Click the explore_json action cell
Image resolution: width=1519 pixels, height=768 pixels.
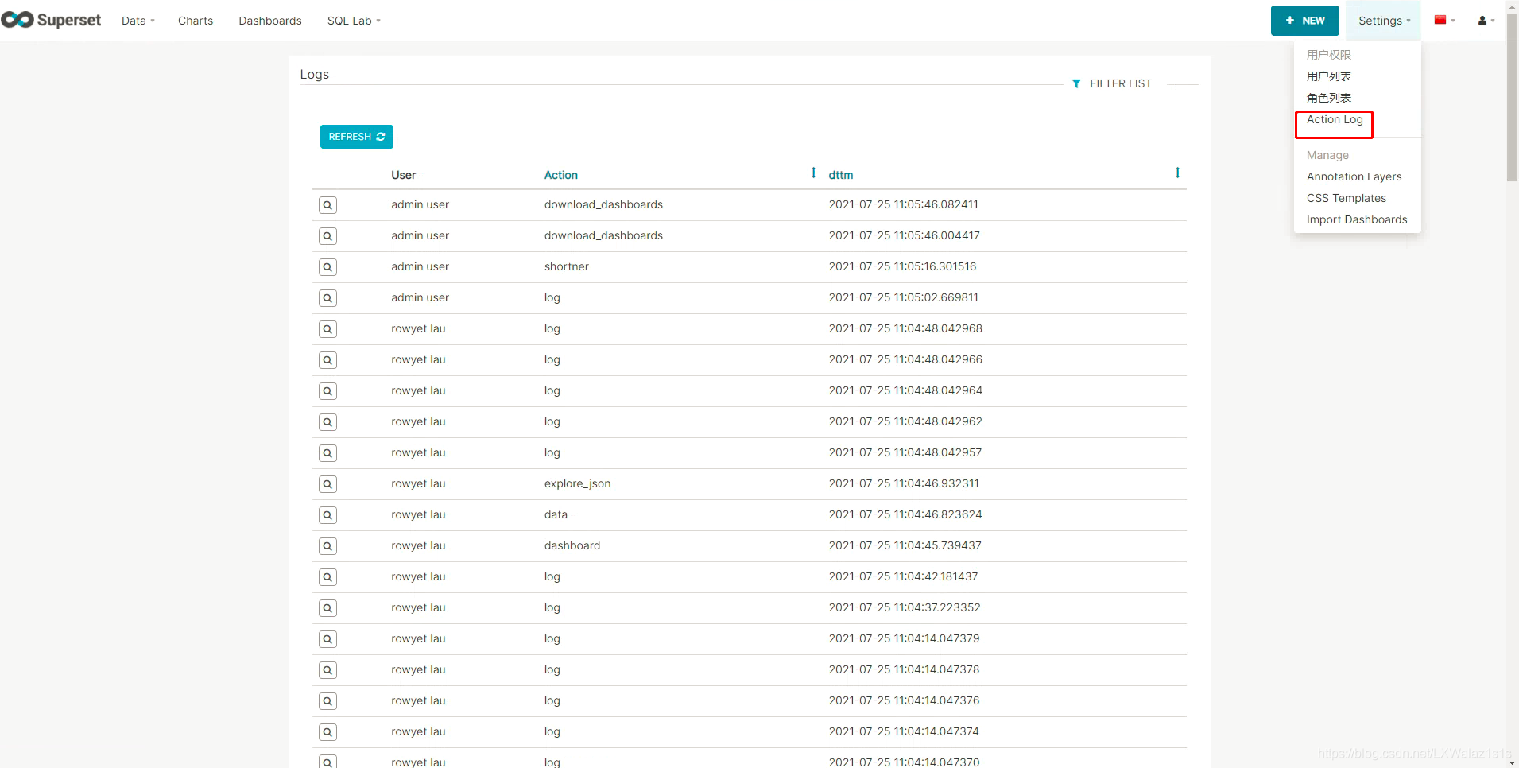point(577,483)
